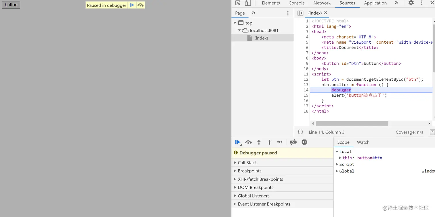Click line number 14 in the gutter
The height and width of the screenshot is (217, 435).
coord(306,90)
